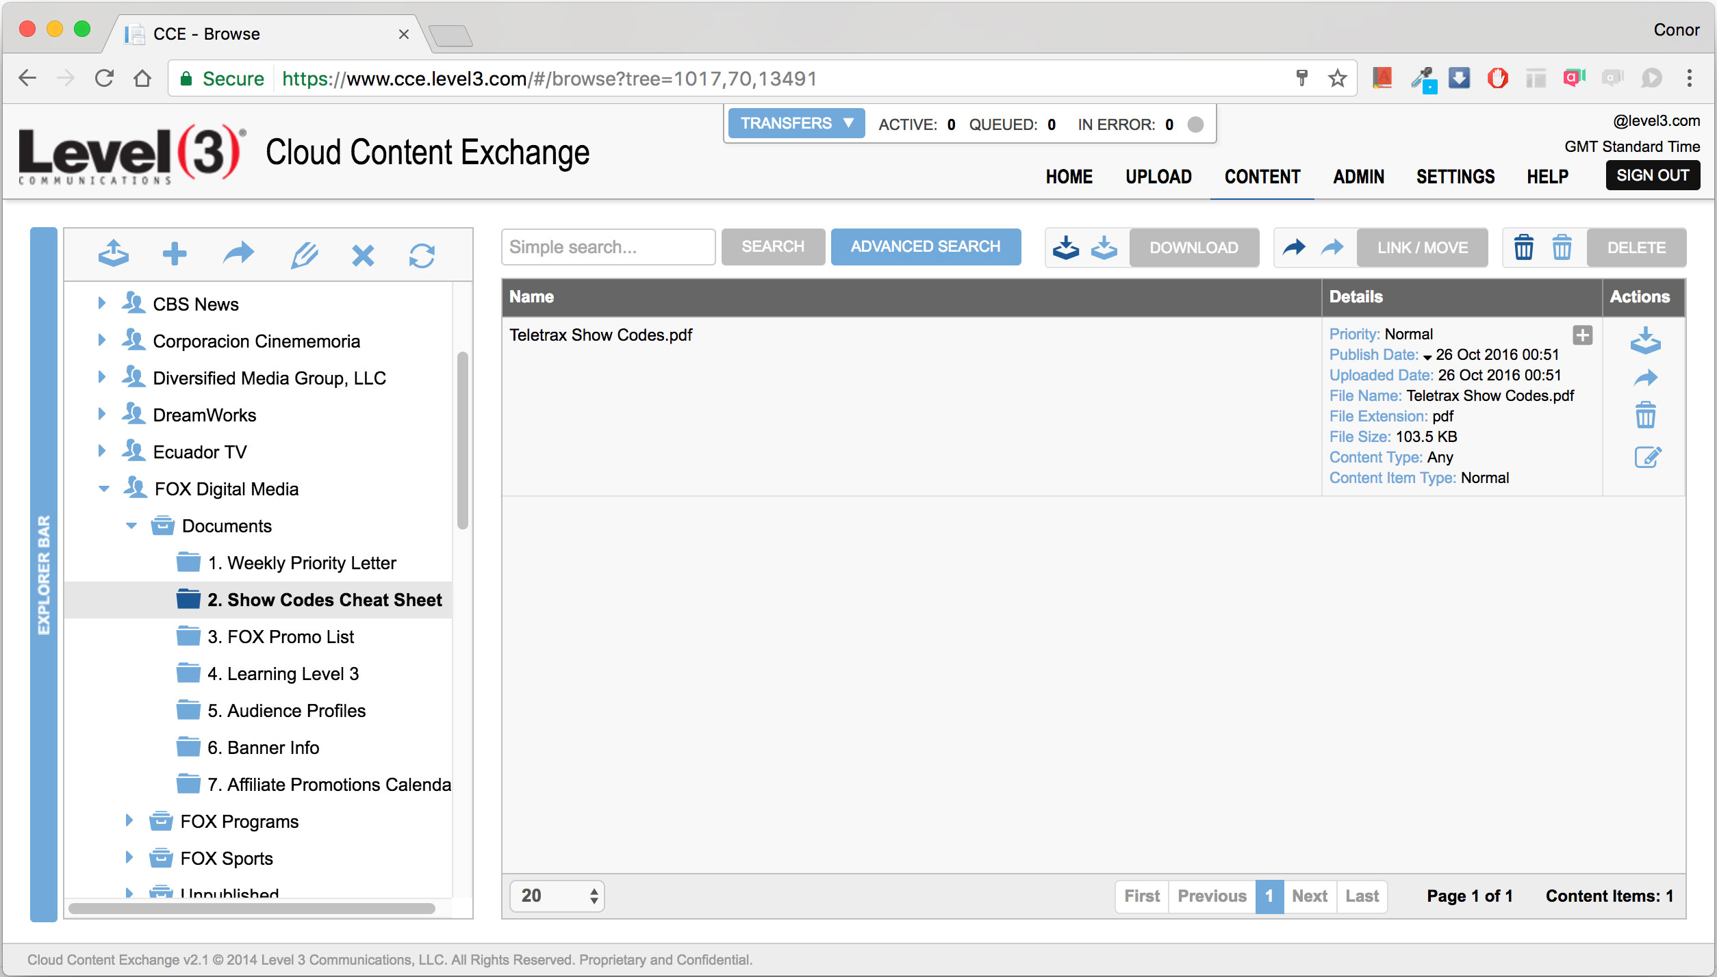
Task: Go to browser home page icon
Action: point(142,78)
